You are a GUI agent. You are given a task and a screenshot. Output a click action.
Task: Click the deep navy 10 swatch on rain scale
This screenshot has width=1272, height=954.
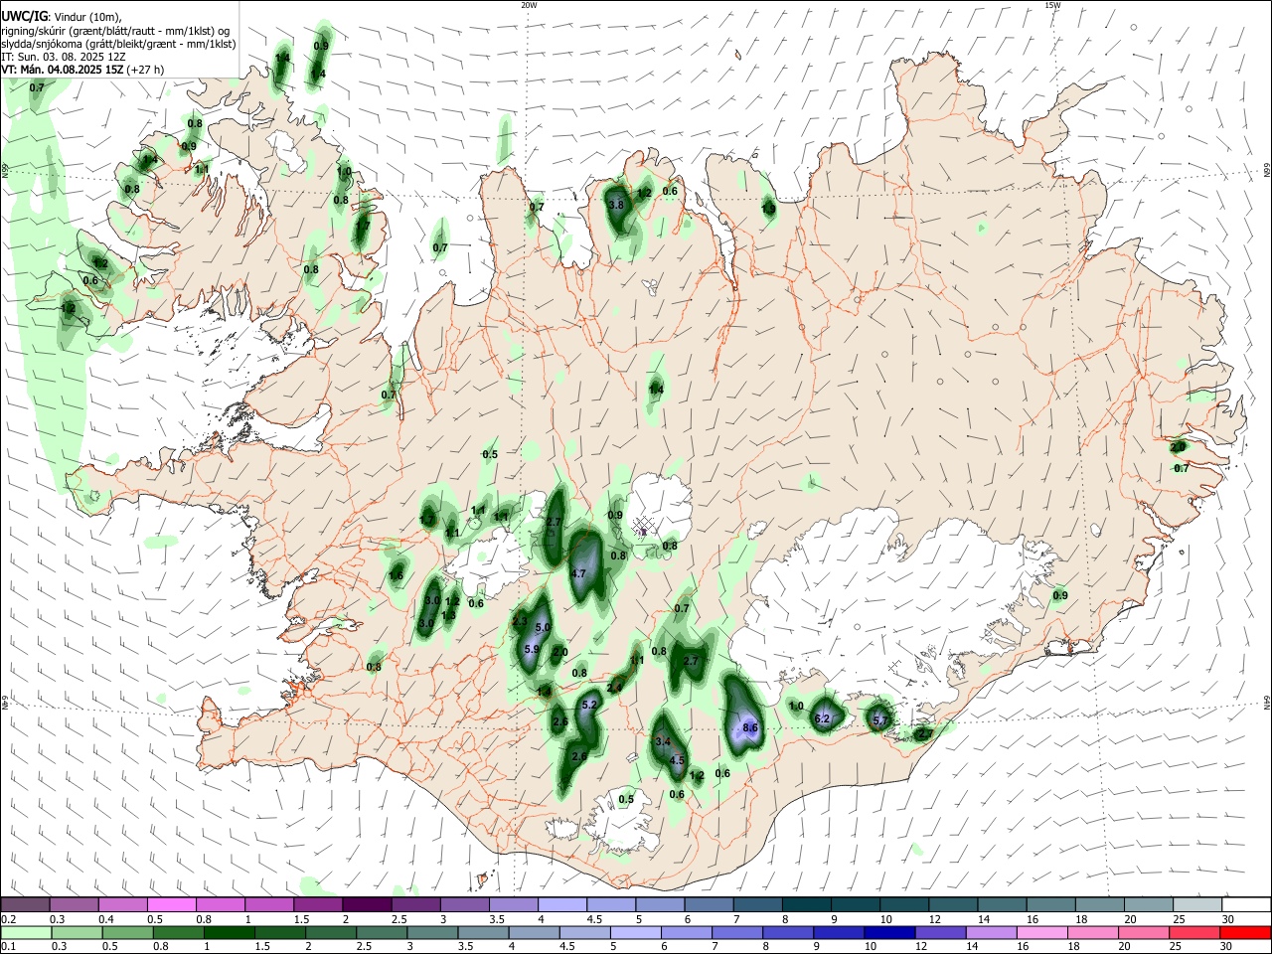pyautogui.click(x=887, y=932)
